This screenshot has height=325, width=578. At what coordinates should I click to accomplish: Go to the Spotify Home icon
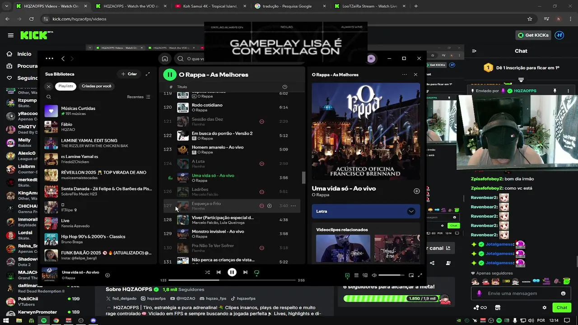[x=165, y=59]
